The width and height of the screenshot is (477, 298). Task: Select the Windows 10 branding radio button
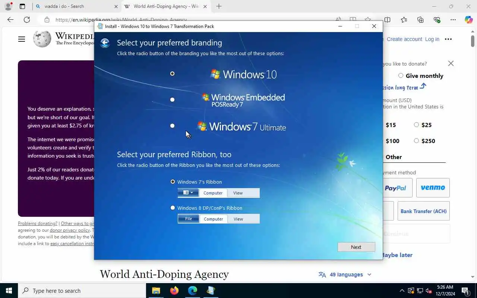tap(172, 74)
